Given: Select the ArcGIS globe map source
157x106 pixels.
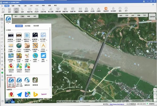Looking at the screenshot, I should [19, 47].
